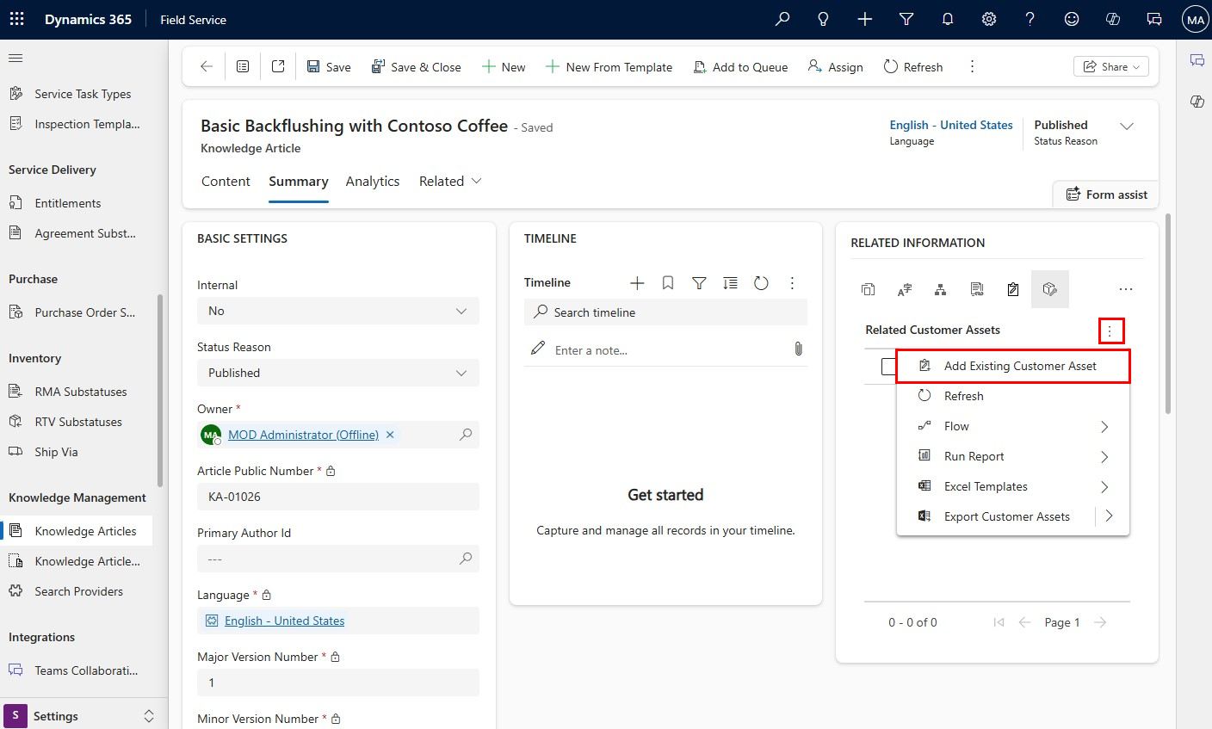Viewport: 1212px width, 729px height.
Task: Open record in new window icon
Action: 278,66
